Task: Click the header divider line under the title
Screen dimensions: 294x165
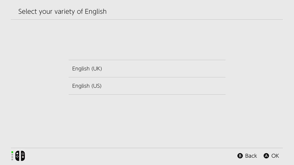Action: tap(147, 19)
